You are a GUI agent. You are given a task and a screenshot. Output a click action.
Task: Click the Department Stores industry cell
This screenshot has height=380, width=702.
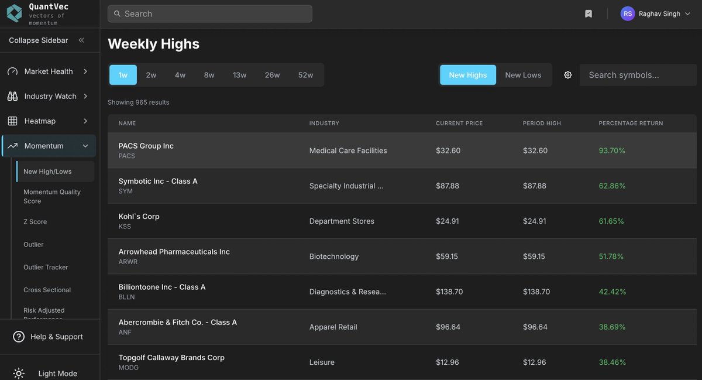[342, 221]
